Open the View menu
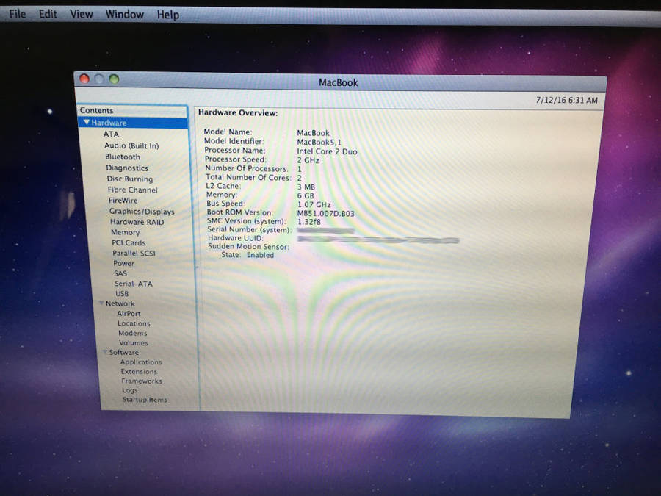This screenshot has height=496, width=661. point(81,14)
